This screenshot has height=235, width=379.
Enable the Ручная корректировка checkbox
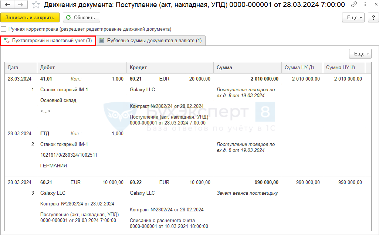(x=4, y=29)
